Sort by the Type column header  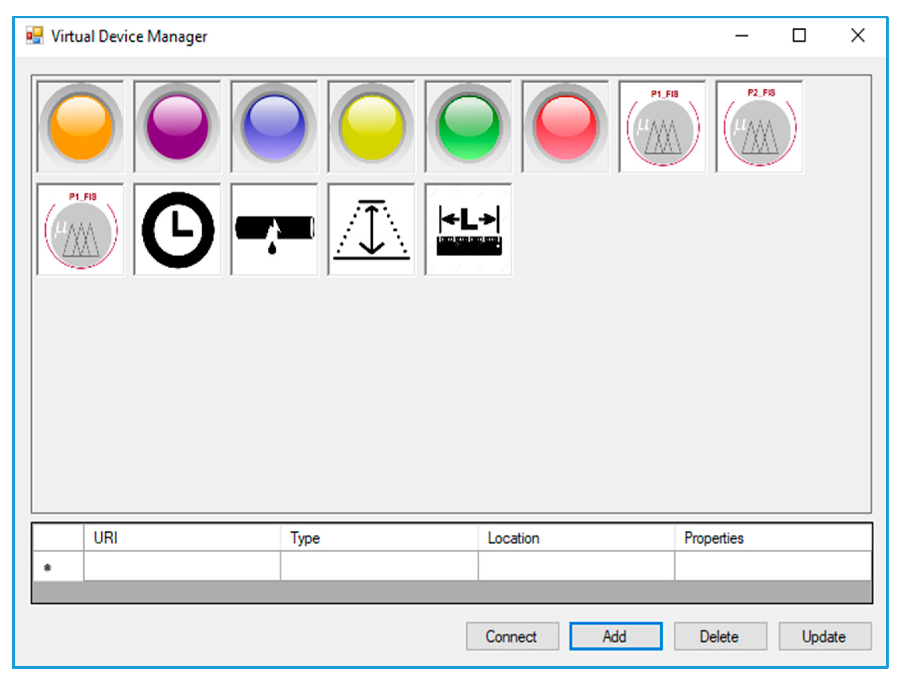[x=378, y=538]
